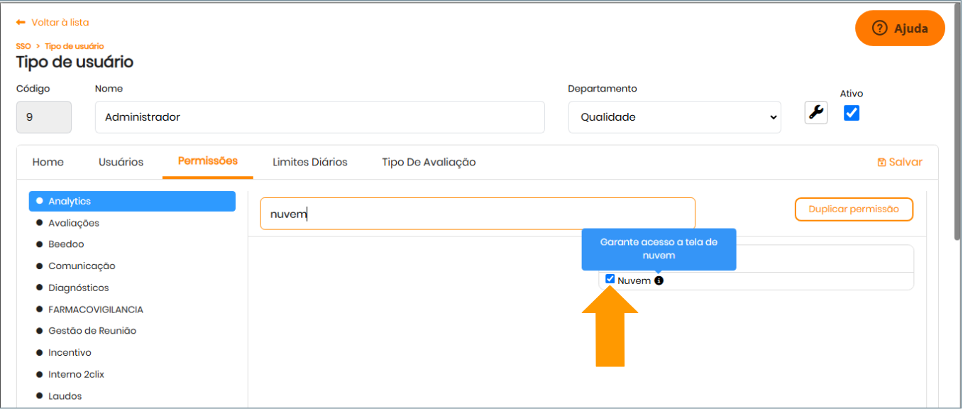Open the Limites Diários tab
This screenshot has width=963, height=409.
click(310, 162)
